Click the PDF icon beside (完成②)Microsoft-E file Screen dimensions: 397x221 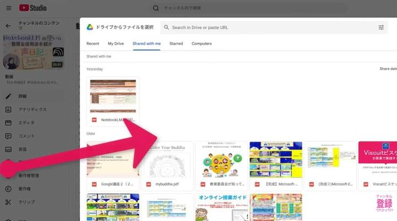click(312, 184)
